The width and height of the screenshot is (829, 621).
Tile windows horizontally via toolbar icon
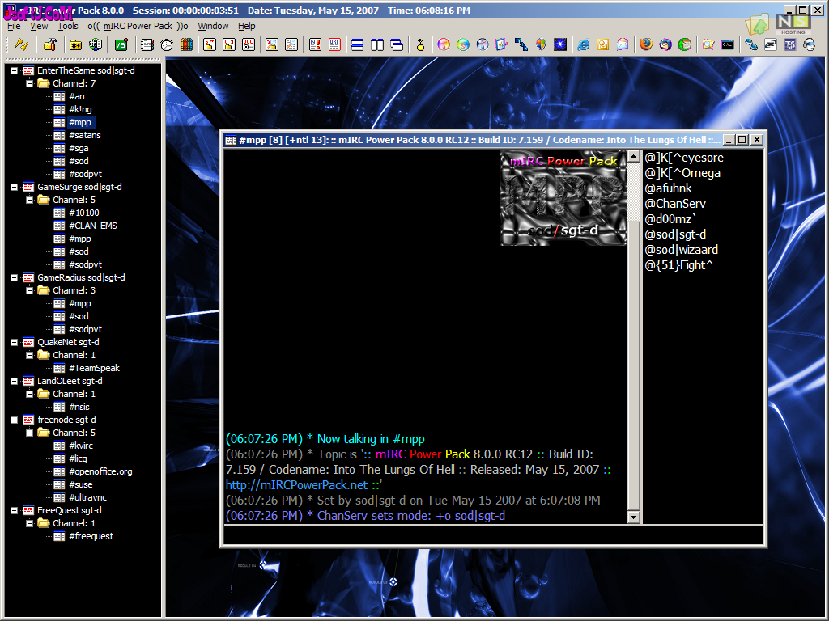[x=357, y=45]
